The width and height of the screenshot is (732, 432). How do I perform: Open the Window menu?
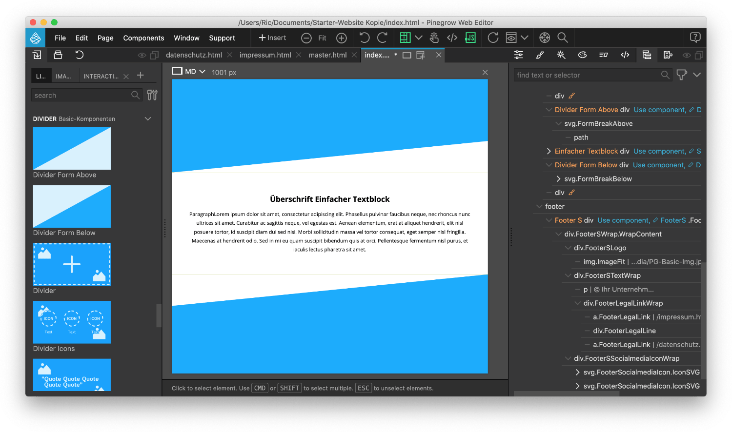[x=186, y=38]
